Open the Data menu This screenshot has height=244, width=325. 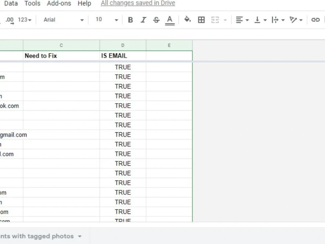11,3
